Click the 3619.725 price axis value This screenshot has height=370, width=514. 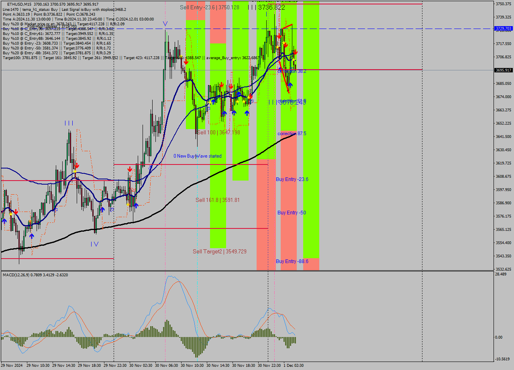[x=504, y=163]
